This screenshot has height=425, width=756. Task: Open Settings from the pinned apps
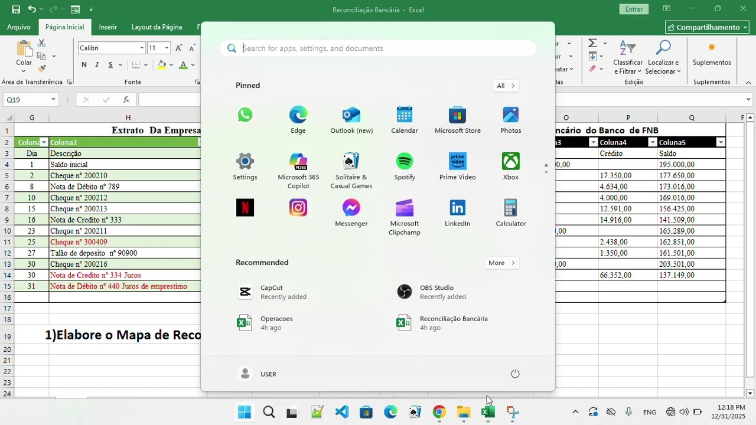click(x=245, y=166)
